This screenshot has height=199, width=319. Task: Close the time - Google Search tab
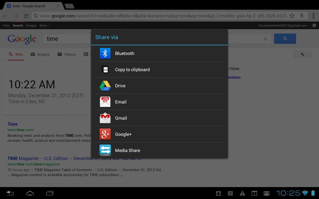(58, 6)
